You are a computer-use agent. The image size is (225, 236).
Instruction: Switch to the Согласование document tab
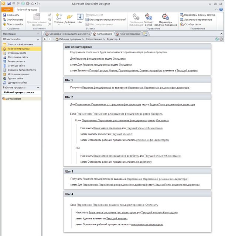[103, 34]
